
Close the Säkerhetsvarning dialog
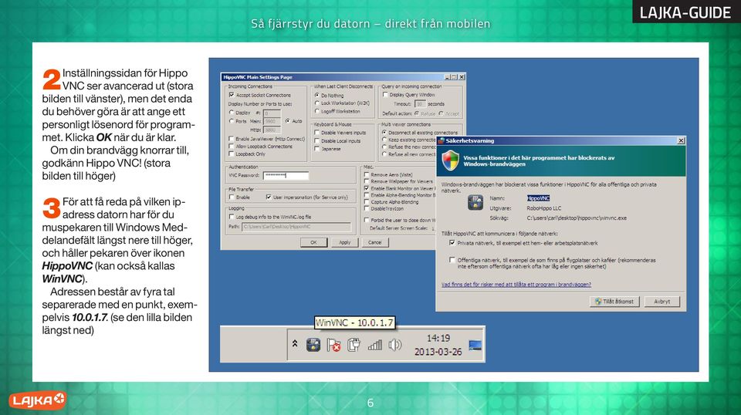(x=681, y=140)
